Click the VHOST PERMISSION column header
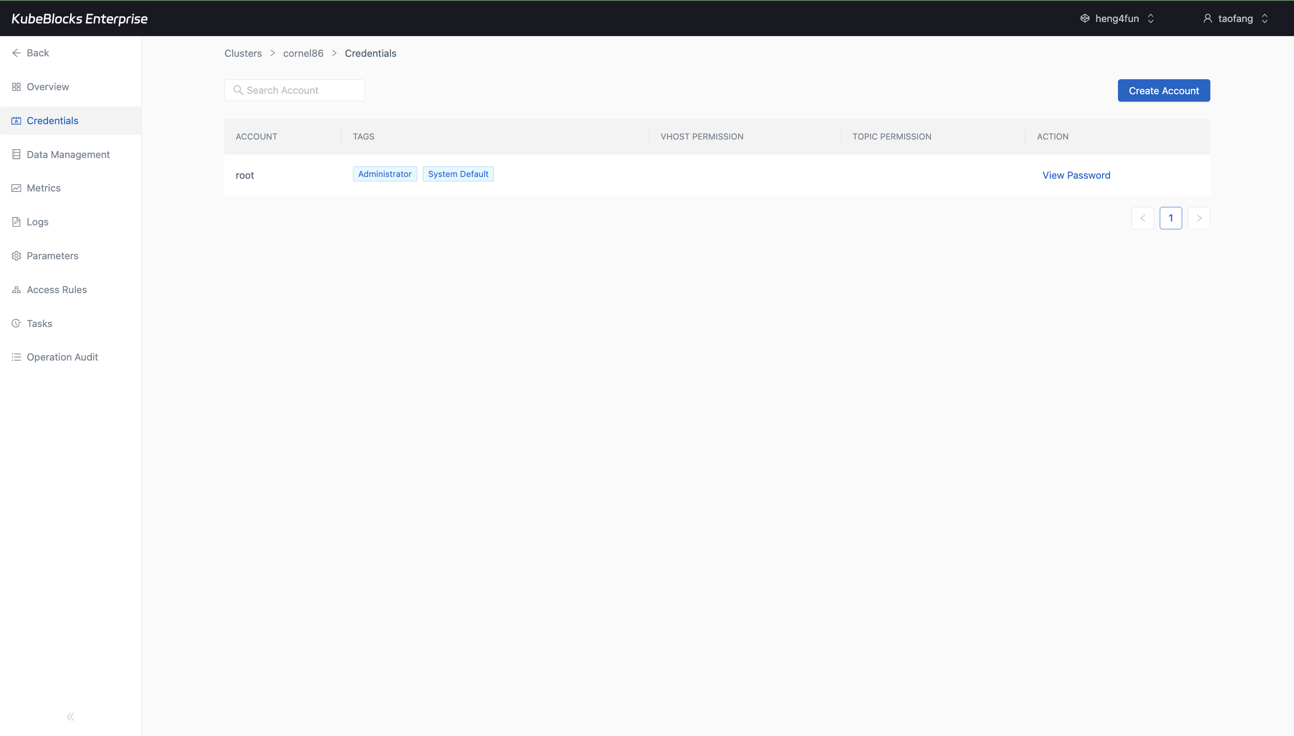This screenshot has width=1294, height=736. [702, 136]
